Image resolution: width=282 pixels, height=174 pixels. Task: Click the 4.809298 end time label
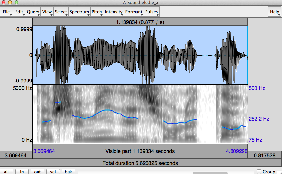[x=237, y=151]
